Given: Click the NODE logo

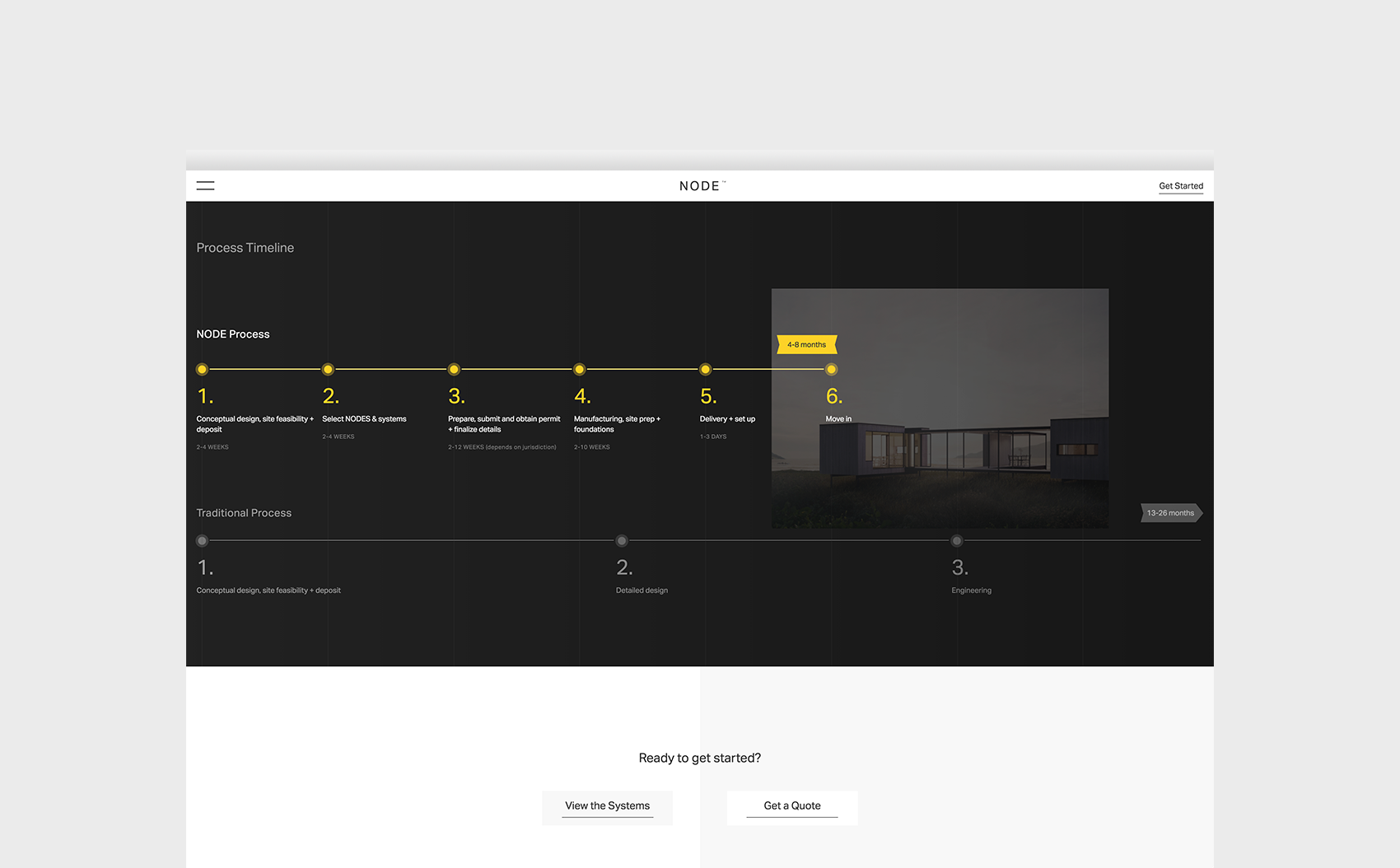Looking at the screenshot, I should (x=702, y=186).
